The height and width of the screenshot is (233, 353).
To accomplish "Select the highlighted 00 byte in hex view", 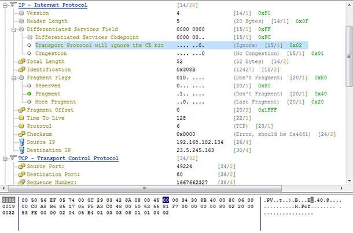I will pyautogui.click(x=166, y=199).
